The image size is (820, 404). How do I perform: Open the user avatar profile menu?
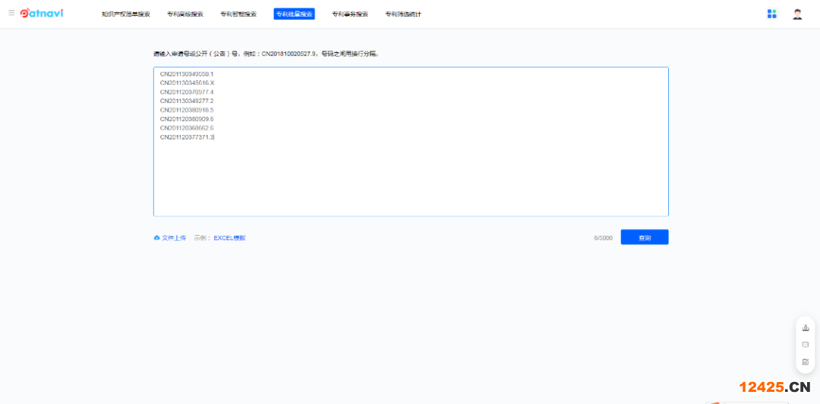[797, 14]
